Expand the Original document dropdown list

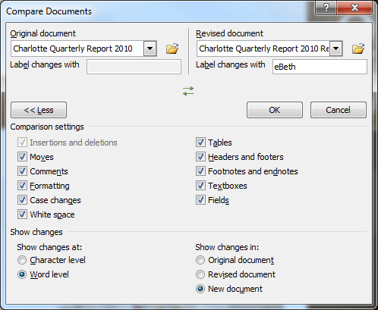[150, 49]
